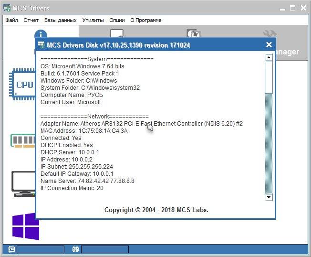Click the memory usage progress bar

[x=105, y=249]
